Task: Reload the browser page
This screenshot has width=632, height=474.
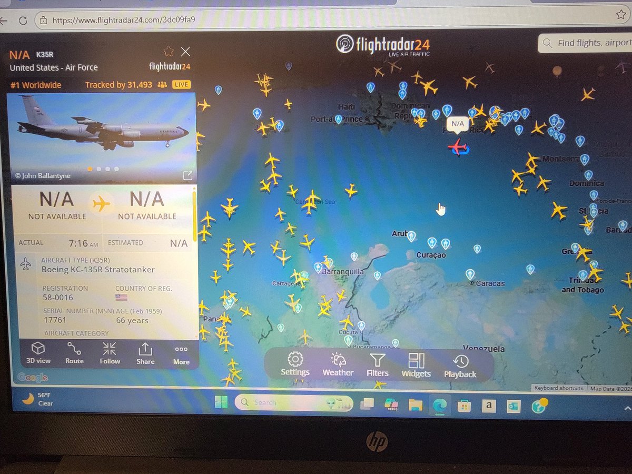Action: tap(23, 21)
